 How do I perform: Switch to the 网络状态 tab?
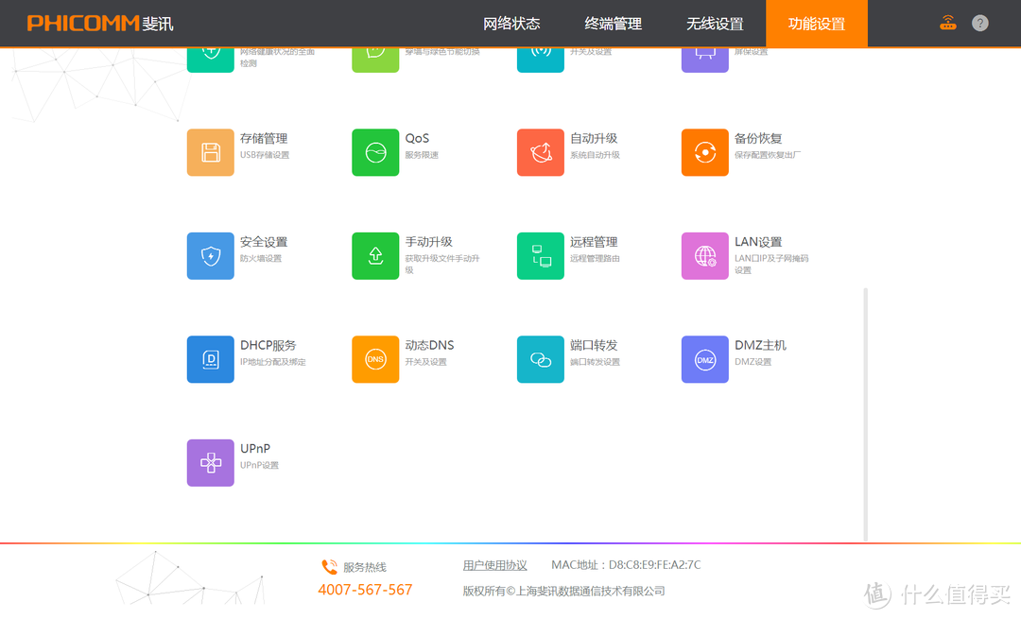coord(511,24)
